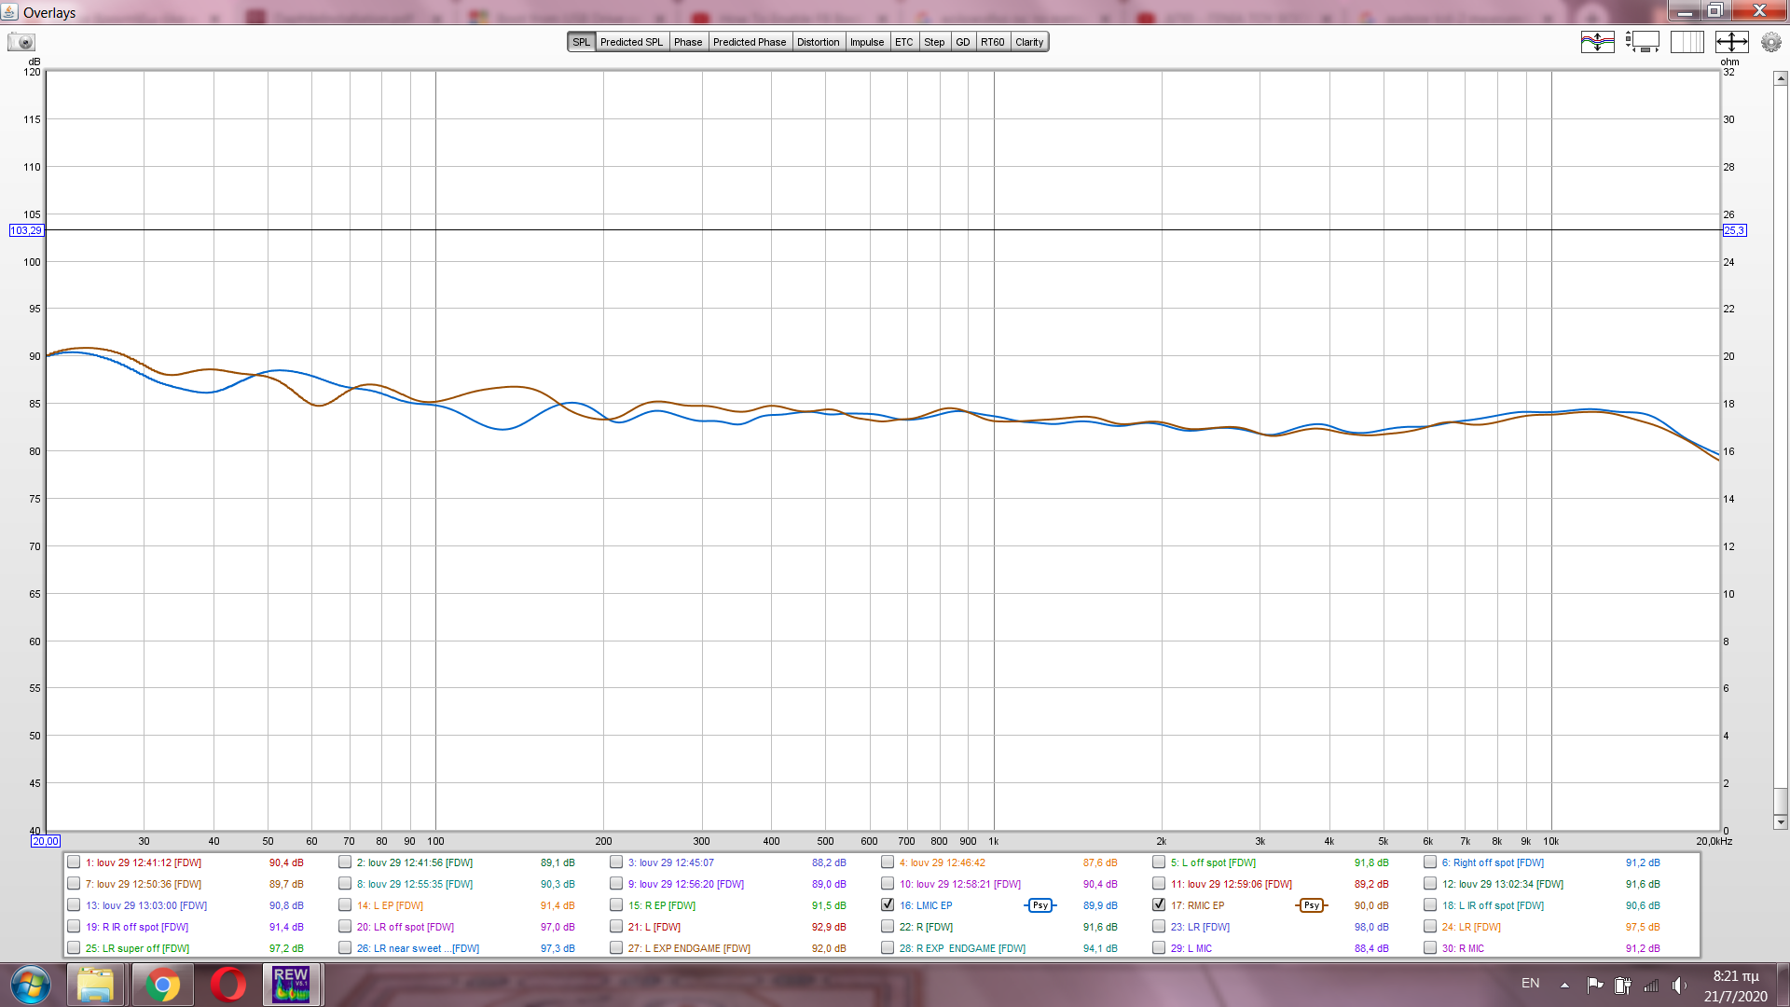1790x1007 pixels.
Task: Enable the 21: L [FDW] trace checkbox
Action: (616, 926)
